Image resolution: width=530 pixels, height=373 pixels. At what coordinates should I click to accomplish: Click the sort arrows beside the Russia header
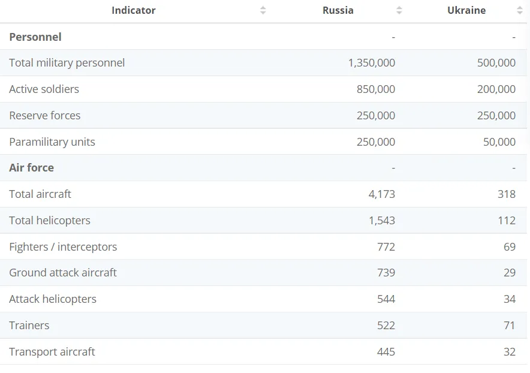click(399, 11)
